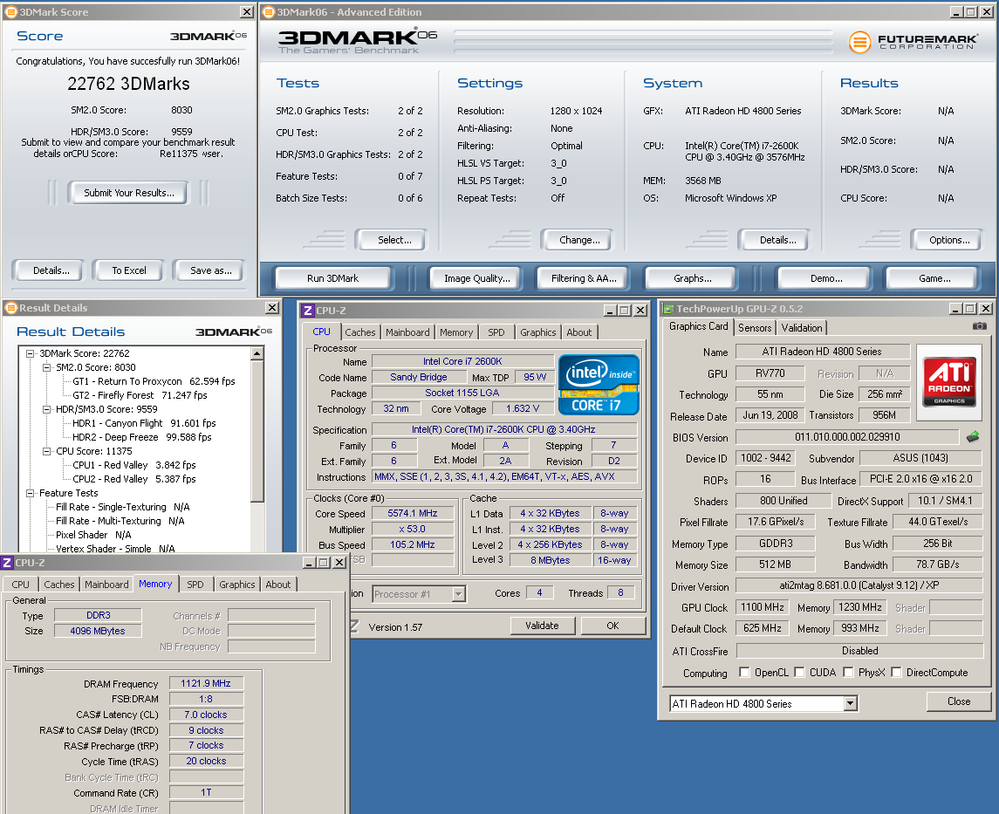Viewport: 999px width, 814px height.
Task: Click the memory CPU-Z window title icon
Action: pos(7,563)
